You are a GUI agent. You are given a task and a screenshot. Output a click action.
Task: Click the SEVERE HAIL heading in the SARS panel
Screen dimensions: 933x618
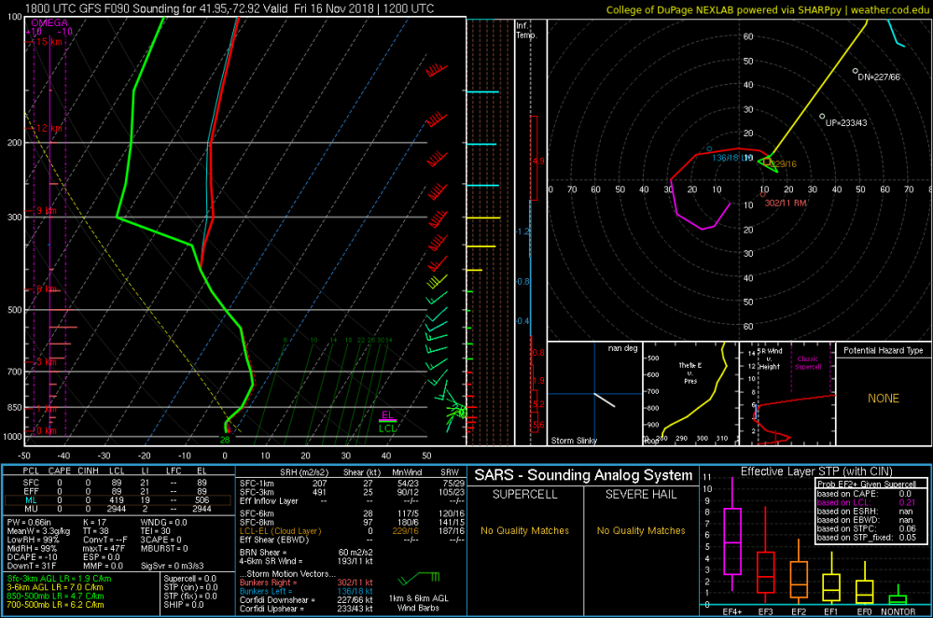pyautogui.click(x=641, y=494)
